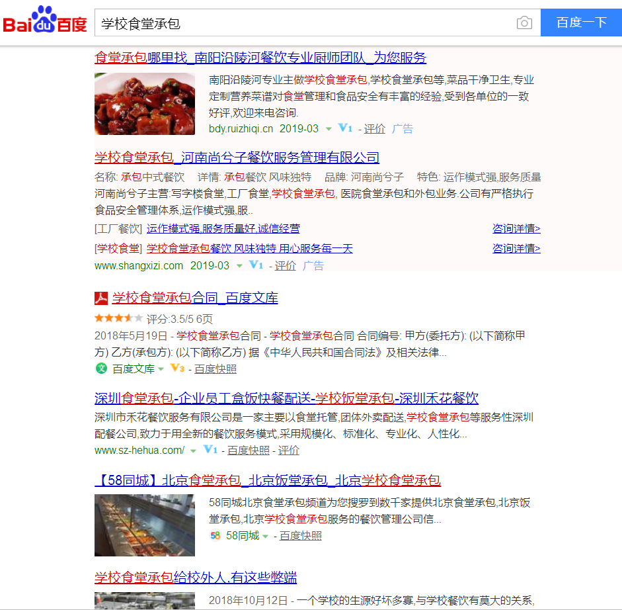Image resolution: width=622 pixels, height=610 pixels.
Task: Expand dropdown arrow next to bdy.ruizhiqi.cn
Action: (329, 129)
